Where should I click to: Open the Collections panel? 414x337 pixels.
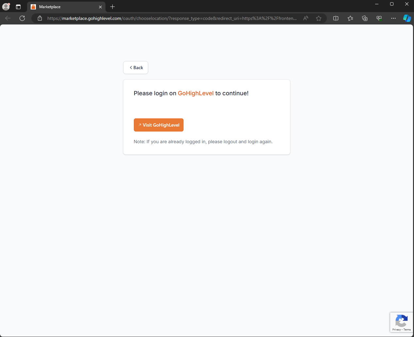click(365, 18)
